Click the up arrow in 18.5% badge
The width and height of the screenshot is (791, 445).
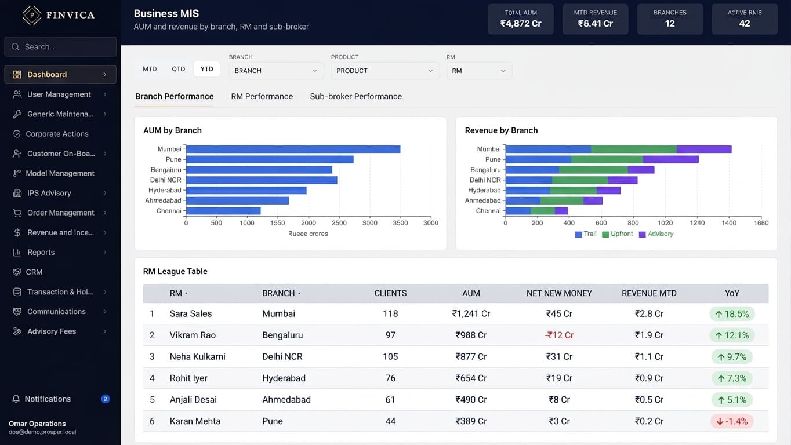719,314
